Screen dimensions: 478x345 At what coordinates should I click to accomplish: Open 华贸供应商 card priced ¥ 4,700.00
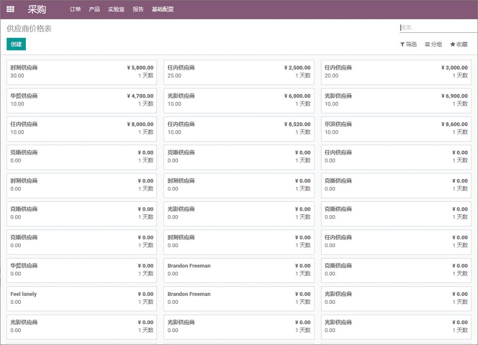tap(81, 100)
